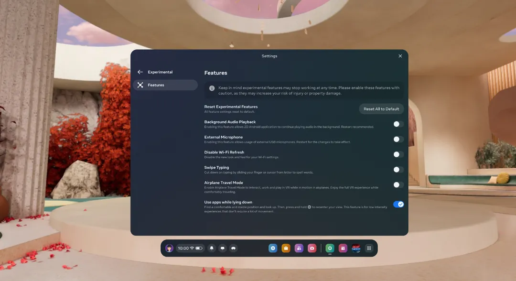Launch Beat Saber from the dock
Viewport: 516px width, 281px height.
point(356,248)
